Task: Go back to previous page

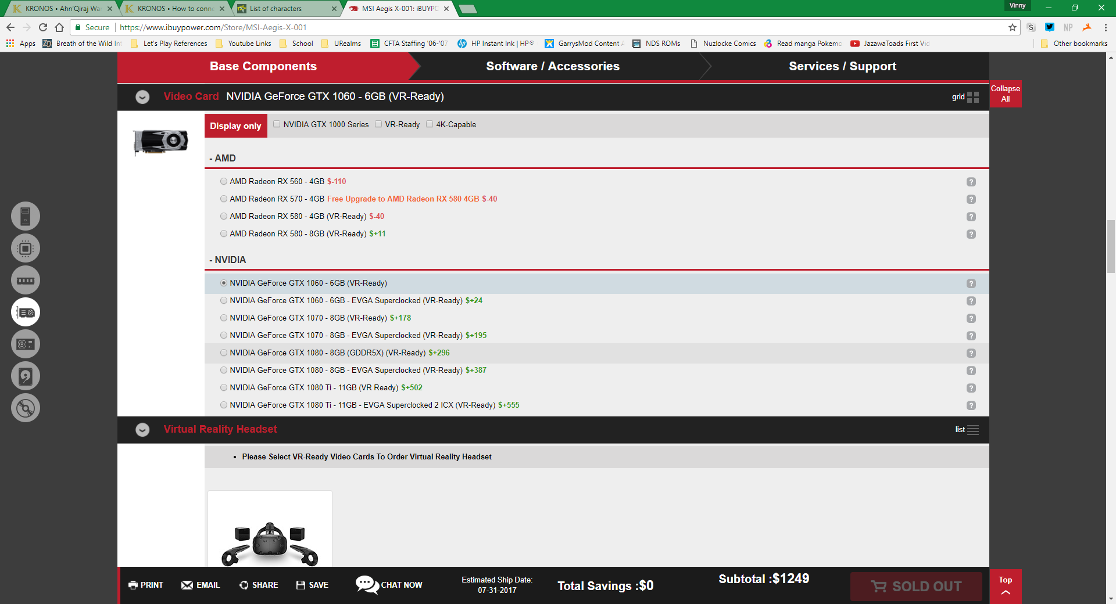Action: pos(10,27)
